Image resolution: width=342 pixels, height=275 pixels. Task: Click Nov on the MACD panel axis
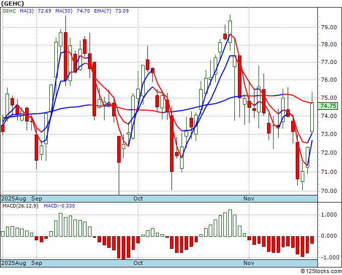pyautogui.click(x=249, y=263)
